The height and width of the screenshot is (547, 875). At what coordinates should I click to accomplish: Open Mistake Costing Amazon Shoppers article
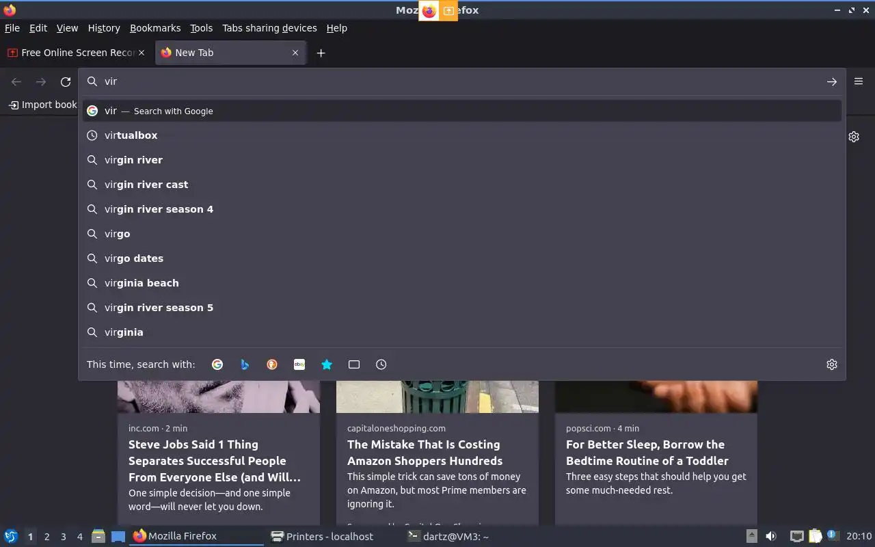(425, 453)
